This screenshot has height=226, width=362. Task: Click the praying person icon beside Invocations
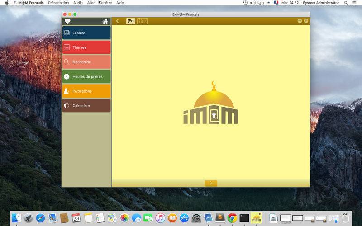tap(67, 91)
